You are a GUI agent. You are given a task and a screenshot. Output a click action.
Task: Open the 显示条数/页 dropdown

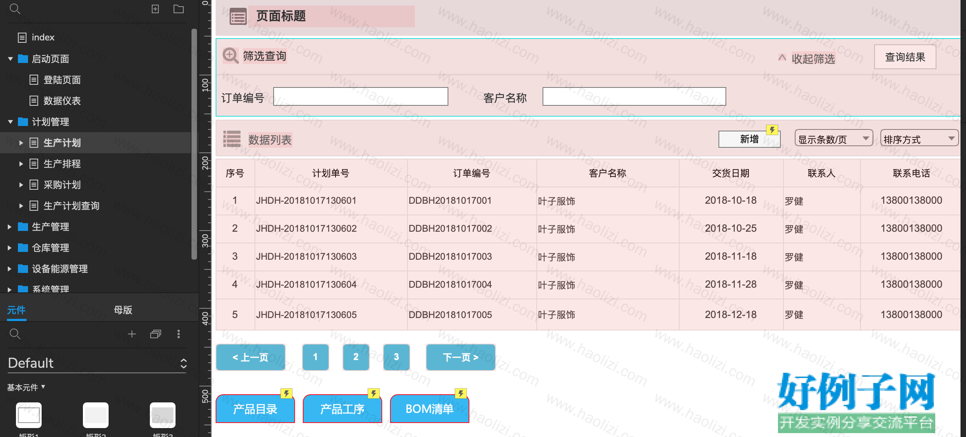click(x=834, y=138)
